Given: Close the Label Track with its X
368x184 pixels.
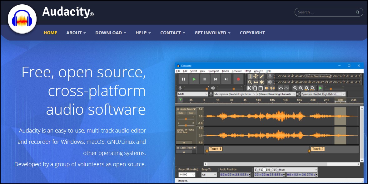Looking at the screenshot, I should (x=178, y=148).
